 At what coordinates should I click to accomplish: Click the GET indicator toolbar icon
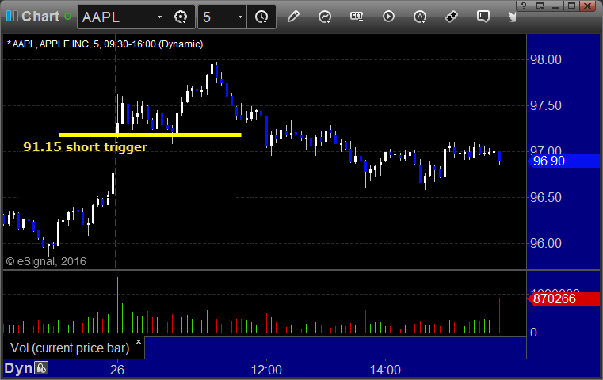click(357, 17)
